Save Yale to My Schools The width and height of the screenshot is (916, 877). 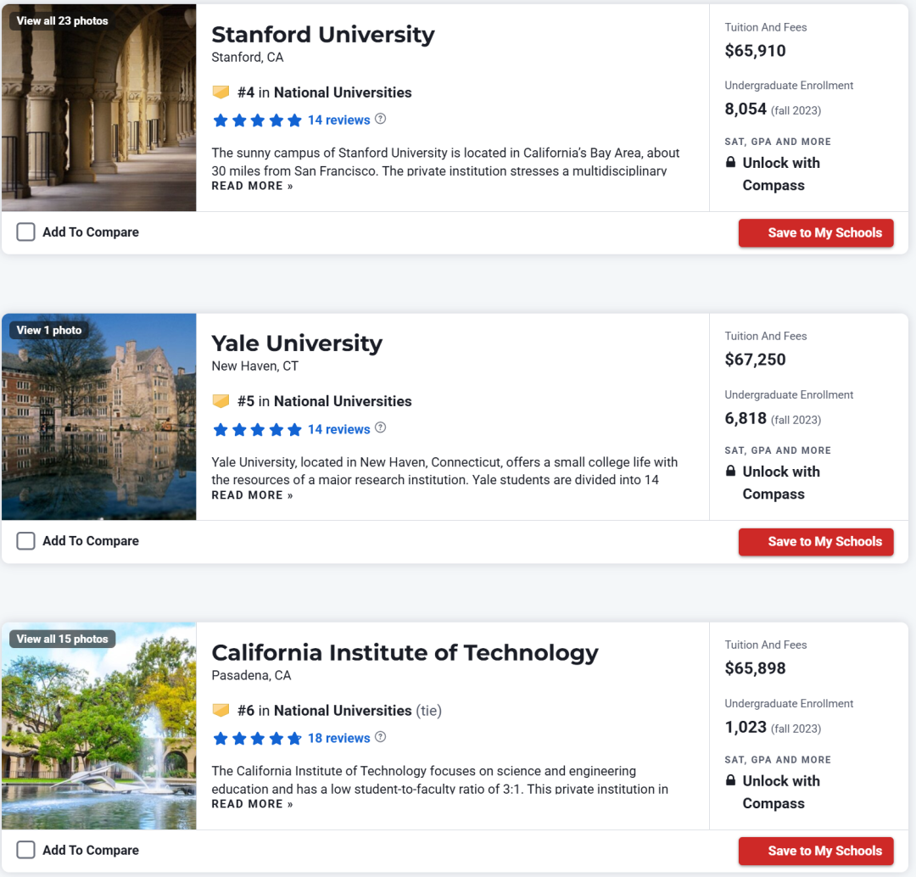[816, 542]
